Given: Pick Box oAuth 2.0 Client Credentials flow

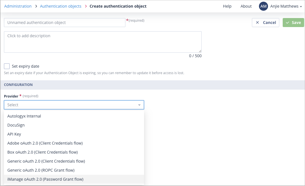Looking at the screenshot, I should 74,152.
